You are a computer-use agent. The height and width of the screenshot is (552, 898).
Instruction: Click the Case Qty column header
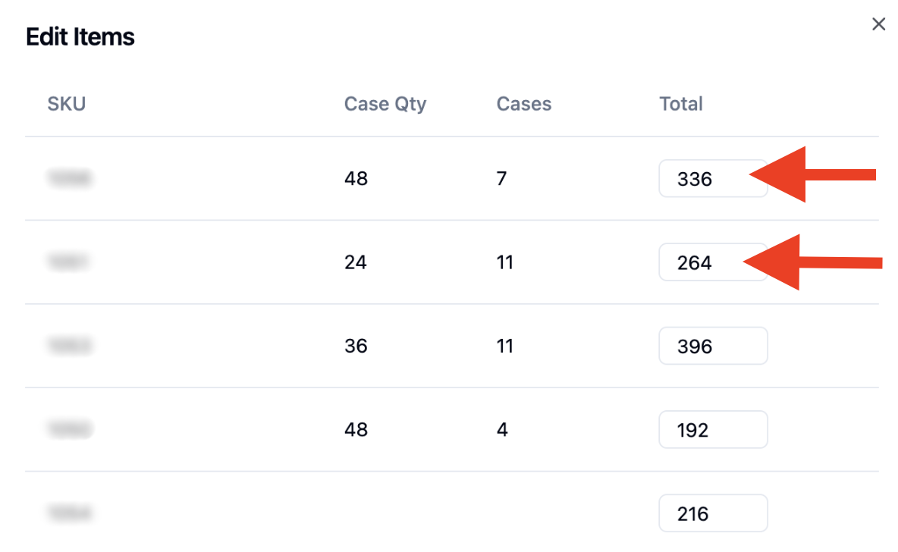point(385,104)
